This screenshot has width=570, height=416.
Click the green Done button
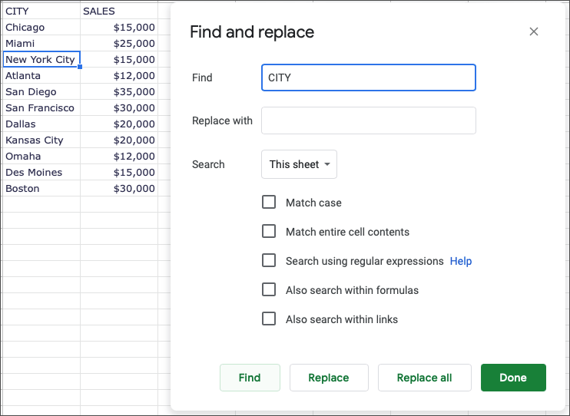point(513,378)
